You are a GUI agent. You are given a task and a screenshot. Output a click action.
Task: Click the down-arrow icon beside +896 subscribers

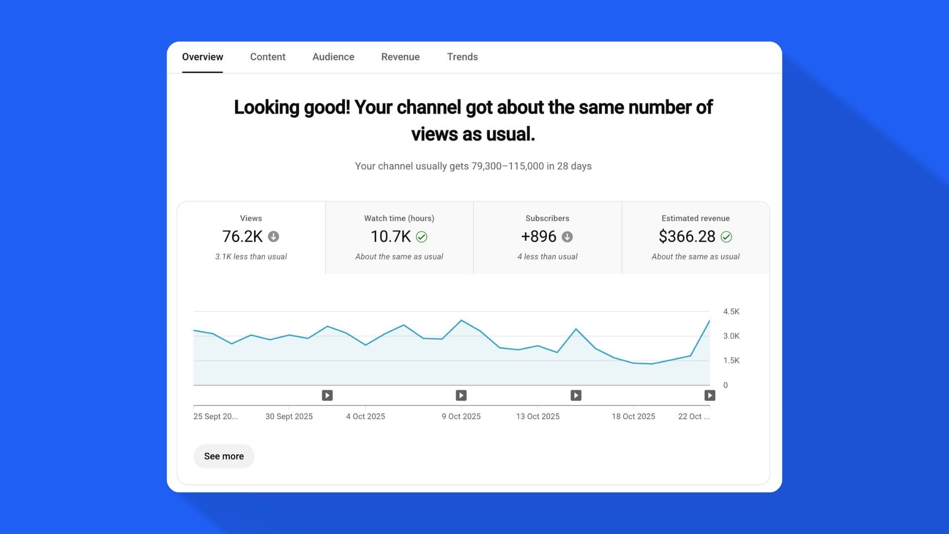pyautogui.click(x=567, y=237)
